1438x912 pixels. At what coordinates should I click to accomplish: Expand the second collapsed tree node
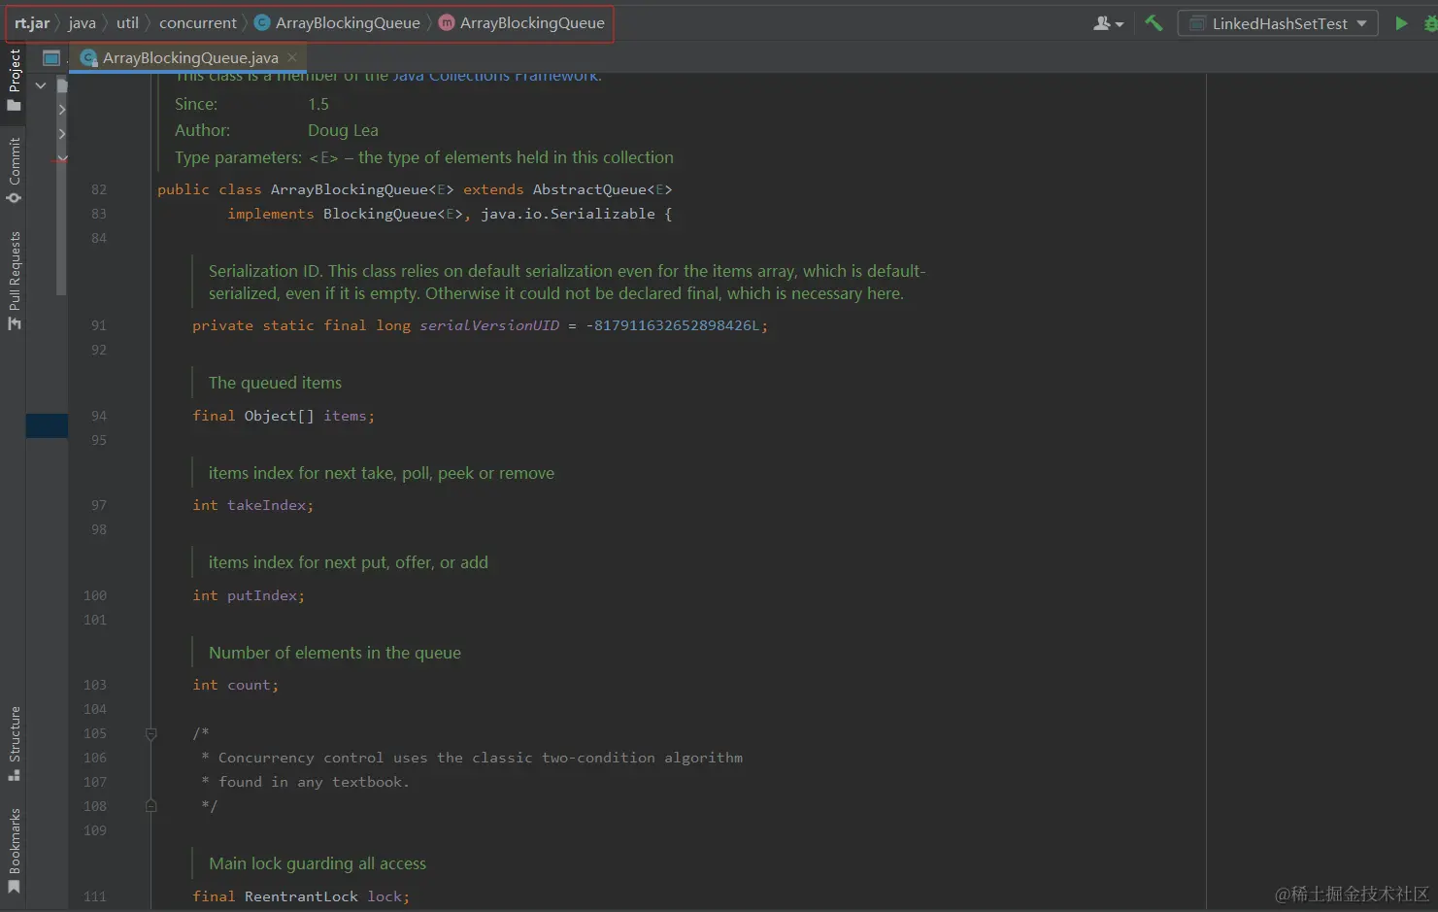coord(62,134)
